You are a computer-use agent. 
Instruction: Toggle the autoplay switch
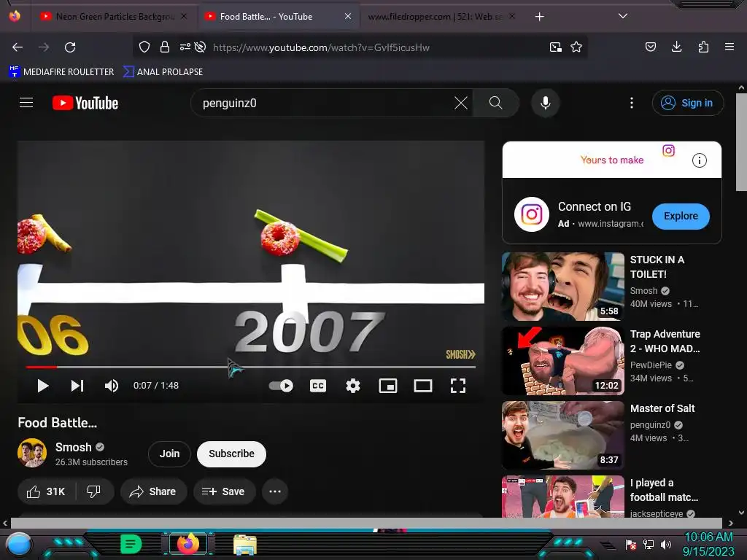point(281,386)
